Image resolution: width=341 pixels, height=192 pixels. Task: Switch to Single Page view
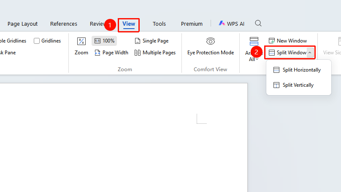[x=152, y=41]
